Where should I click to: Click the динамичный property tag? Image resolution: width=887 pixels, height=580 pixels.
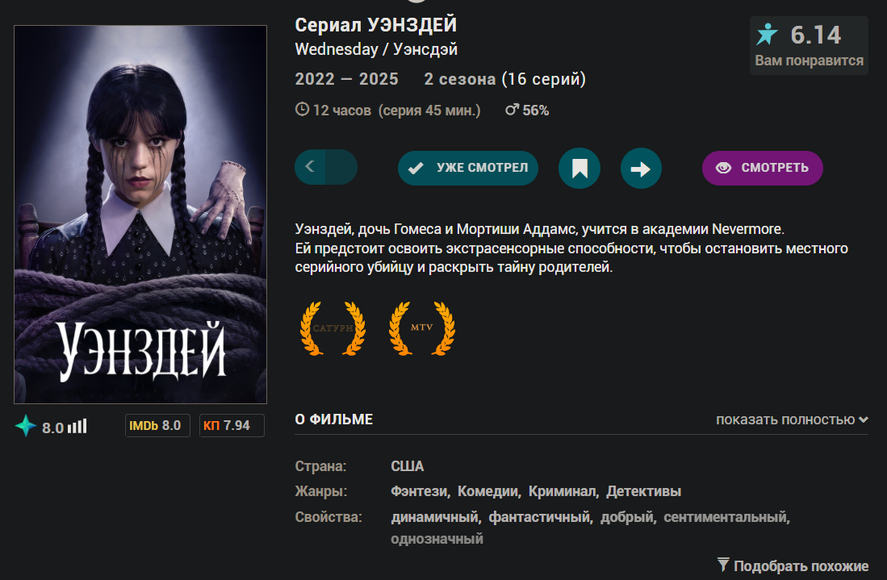pyautogui.click(x=434, y=517)
